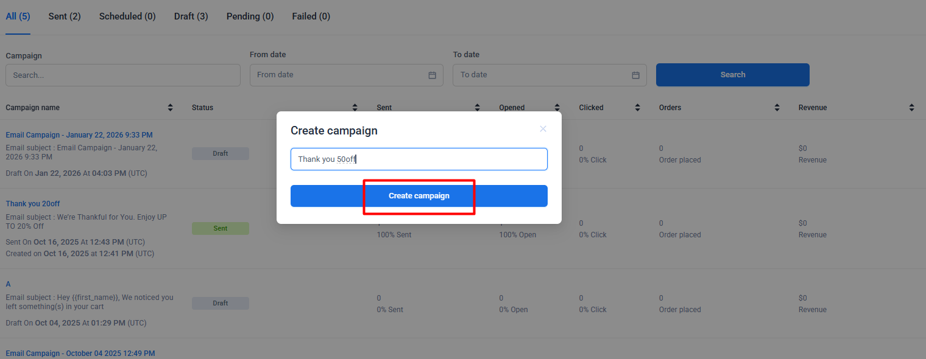Image resolution: width=926 pixels, height=359 pixels.
Task: Click the Search button
Action: pos(732,75)
